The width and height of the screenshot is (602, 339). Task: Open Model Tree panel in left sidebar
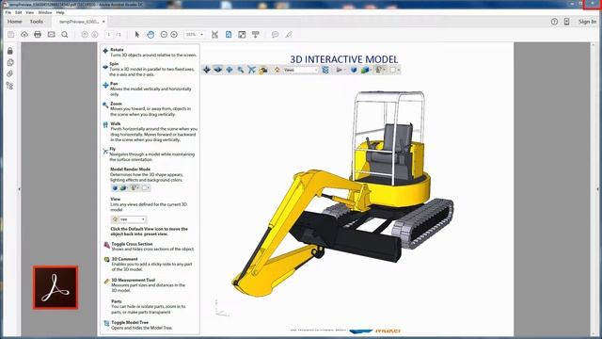tap(10, 86)
